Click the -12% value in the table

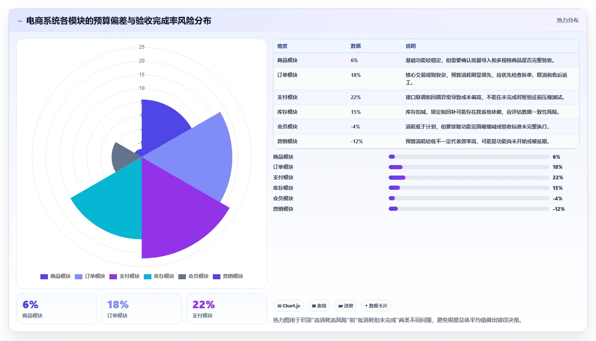click(x=357, y=142)
